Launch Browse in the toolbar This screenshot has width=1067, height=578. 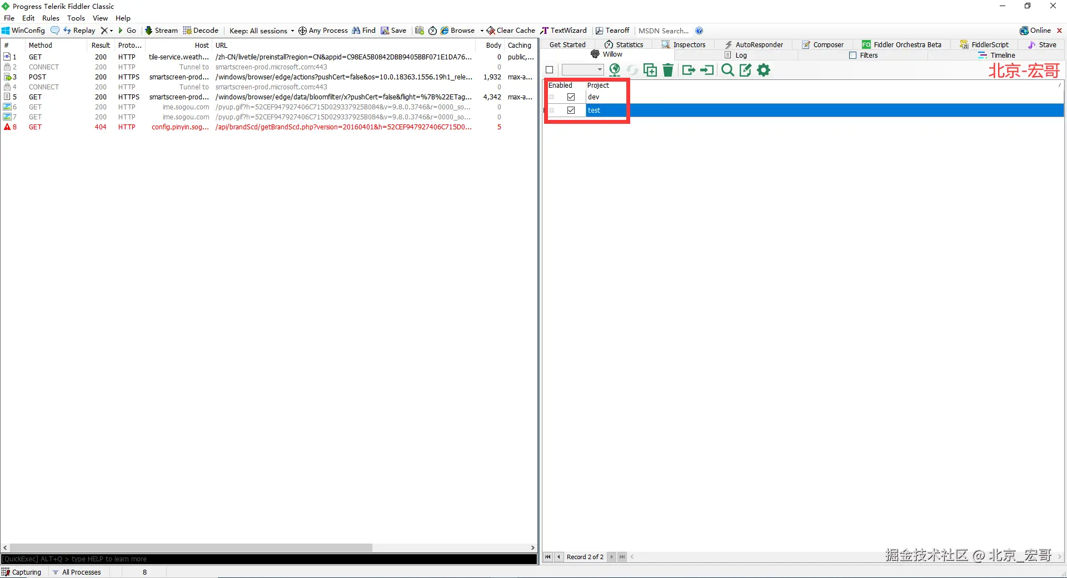(x=458, y=31)
